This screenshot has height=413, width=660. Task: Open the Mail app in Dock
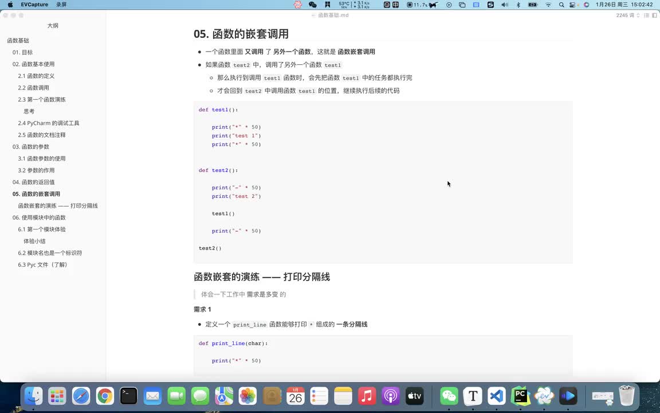point(152,396)
